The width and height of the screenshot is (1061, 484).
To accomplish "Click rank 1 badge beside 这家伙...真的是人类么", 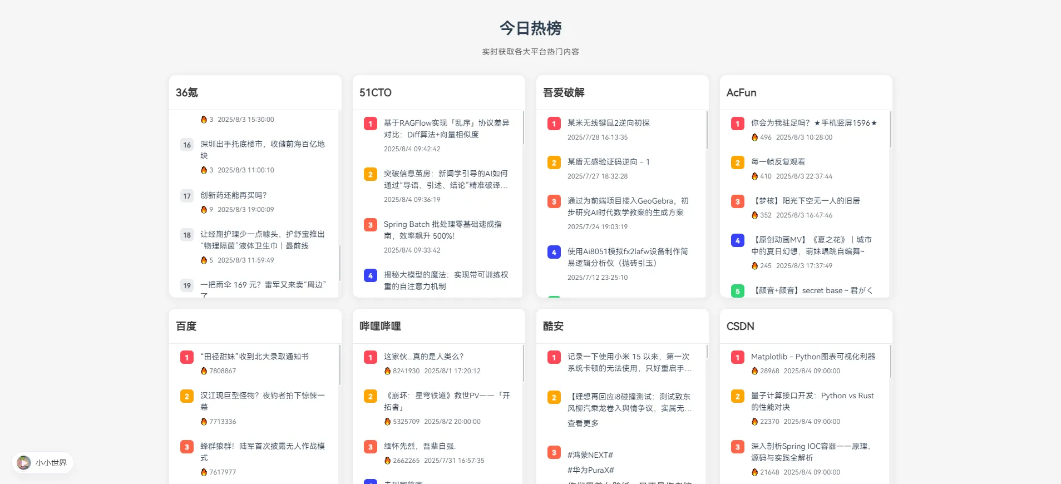I will (x=371, y=357).
